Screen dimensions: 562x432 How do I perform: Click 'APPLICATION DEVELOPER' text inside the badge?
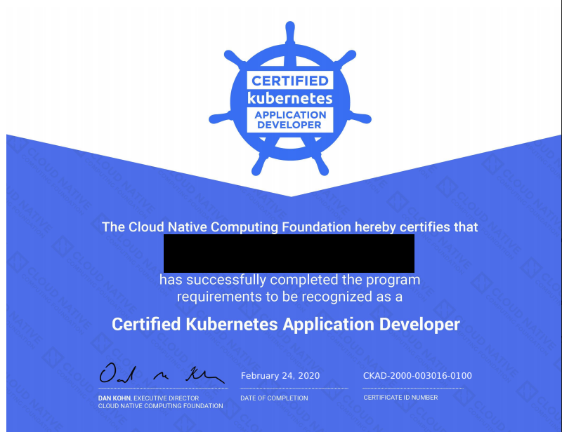coord(290,120)
